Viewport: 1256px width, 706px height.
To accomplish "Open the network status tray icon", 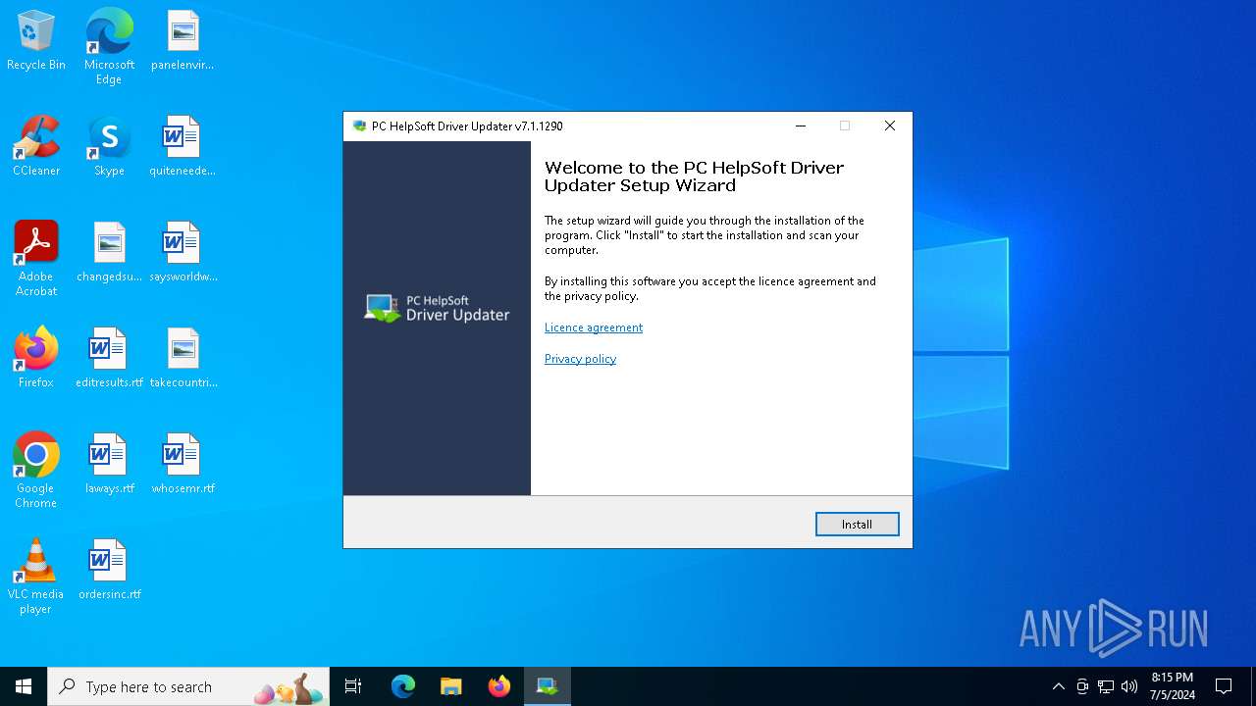I will pyautogui.click(x=1106, y=686).
